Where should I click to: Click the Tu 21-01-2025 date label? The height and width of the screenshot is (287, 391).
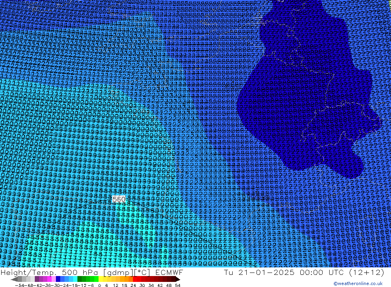pyautogui.click(x=259, y=272)
